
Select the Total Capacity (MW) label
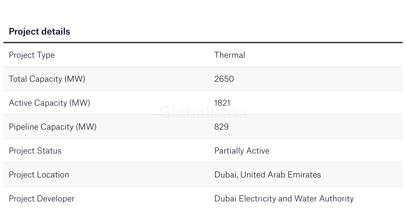point(47,79)
